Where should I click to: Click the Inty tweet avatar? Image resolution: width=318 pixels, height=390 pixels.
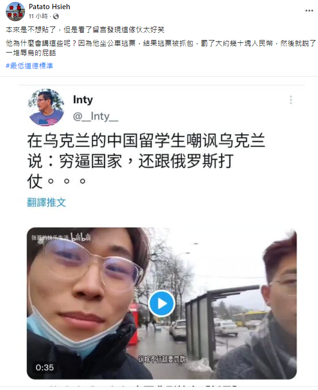[46, 108]
